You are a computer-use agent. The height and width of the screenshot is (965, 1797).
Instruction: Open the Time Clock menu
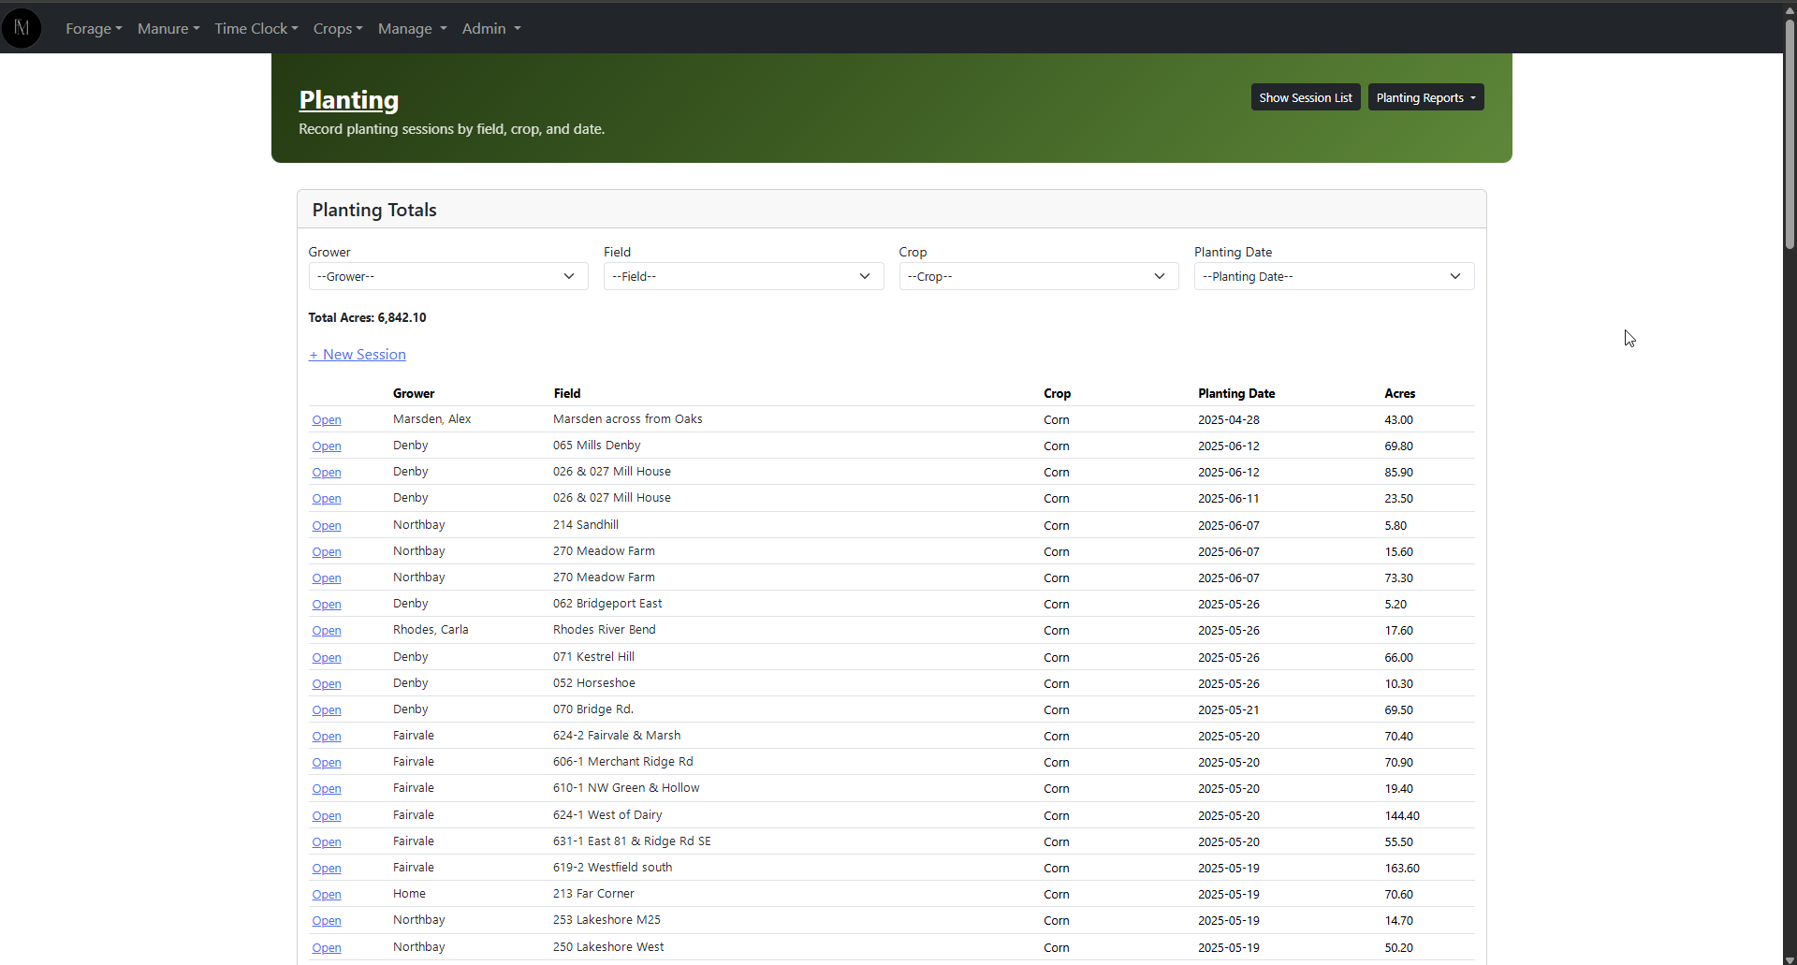(256, 28)
